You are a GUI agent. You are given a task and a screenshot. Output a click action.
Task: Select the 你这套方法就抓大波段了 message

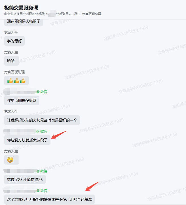pyautogui.click(x=27, y=140)
